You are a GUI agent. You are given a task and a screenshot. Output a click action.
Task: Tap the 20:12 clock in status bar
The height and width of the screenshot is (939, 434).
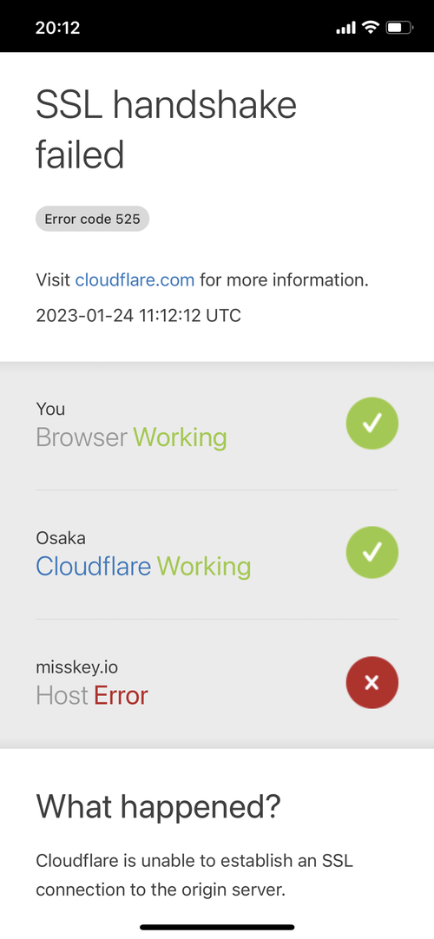(x=57, y=28)
